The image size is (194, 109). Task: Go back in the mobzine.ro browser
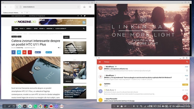[x=5, y=7]
